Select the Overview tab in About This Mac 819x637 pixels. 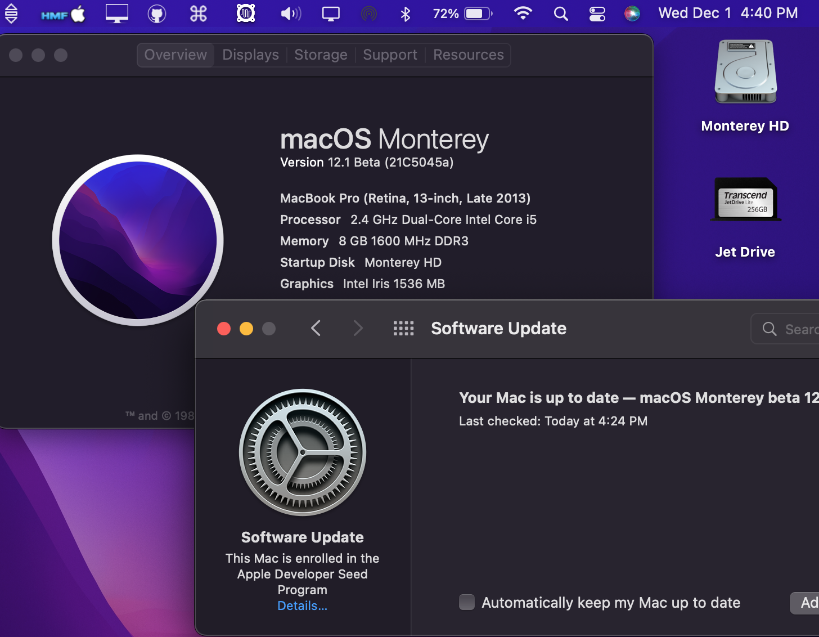click(175, 55)
